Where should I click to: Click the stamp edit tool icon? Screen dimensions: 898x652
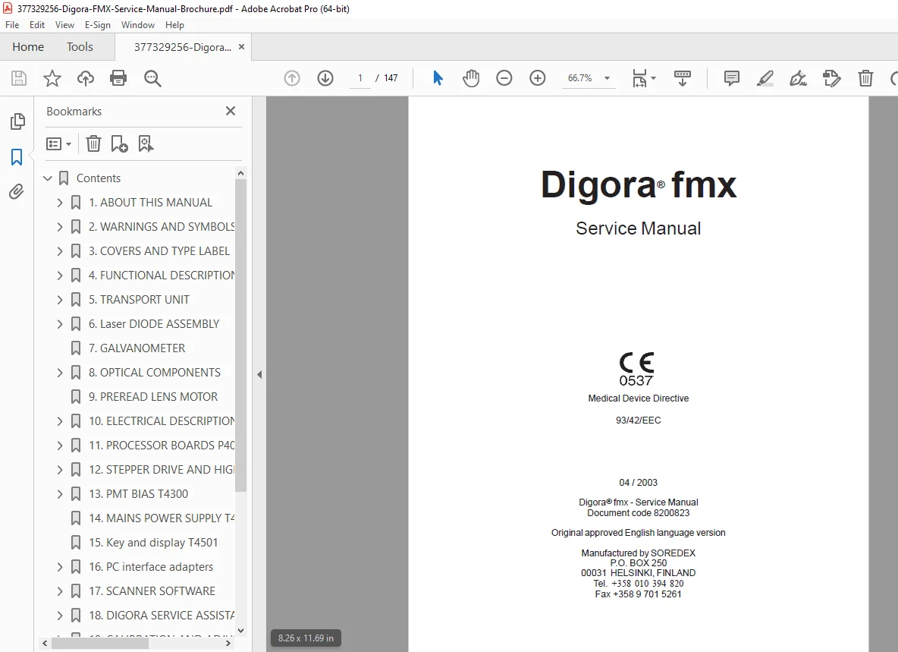[x=831, y=78]
